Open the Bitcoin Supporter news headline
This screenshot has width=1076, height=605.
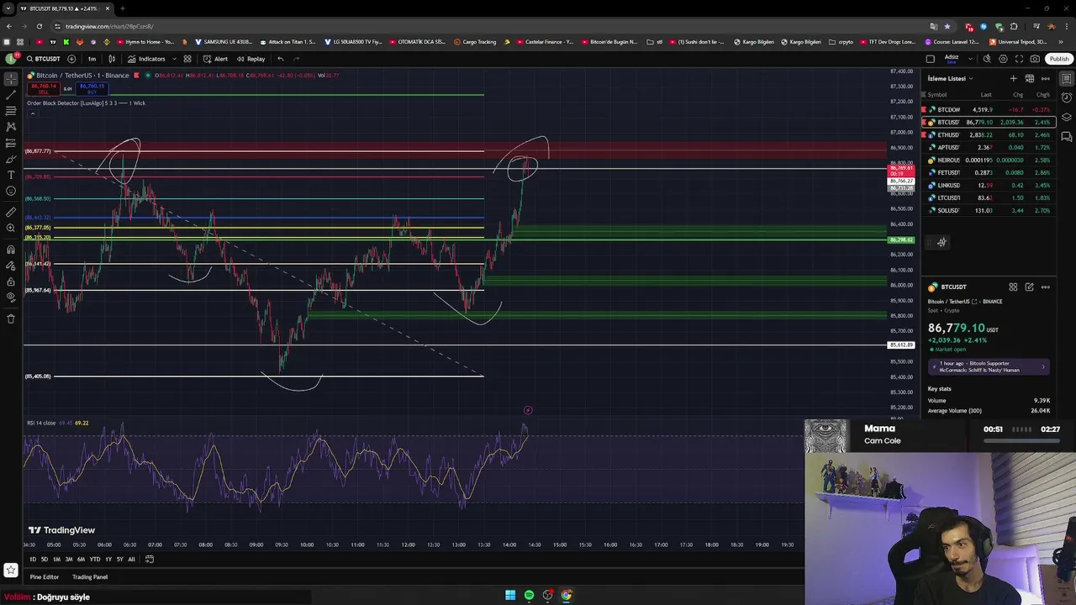[989, 366]
